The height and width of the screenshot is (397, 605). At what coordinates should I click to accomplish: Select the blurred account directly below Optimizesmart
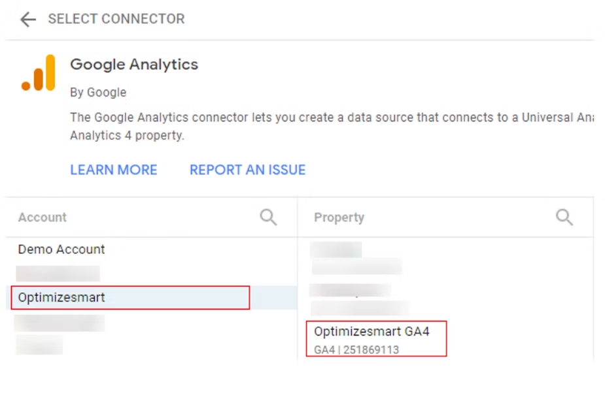point(60,323)
